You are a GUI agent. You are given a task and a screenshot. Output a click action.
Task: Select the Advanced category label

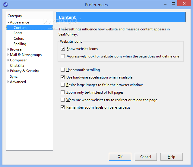click(x=18, y=82)
